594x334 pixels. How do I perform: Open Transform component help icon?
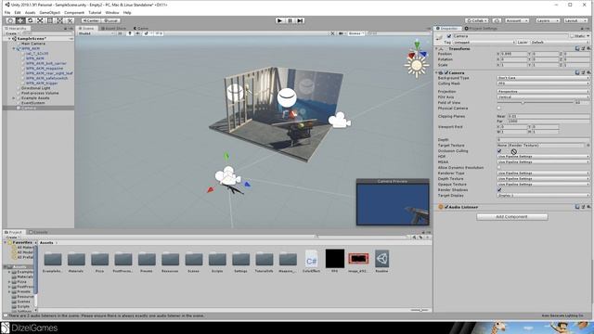(x=577, y=48)
